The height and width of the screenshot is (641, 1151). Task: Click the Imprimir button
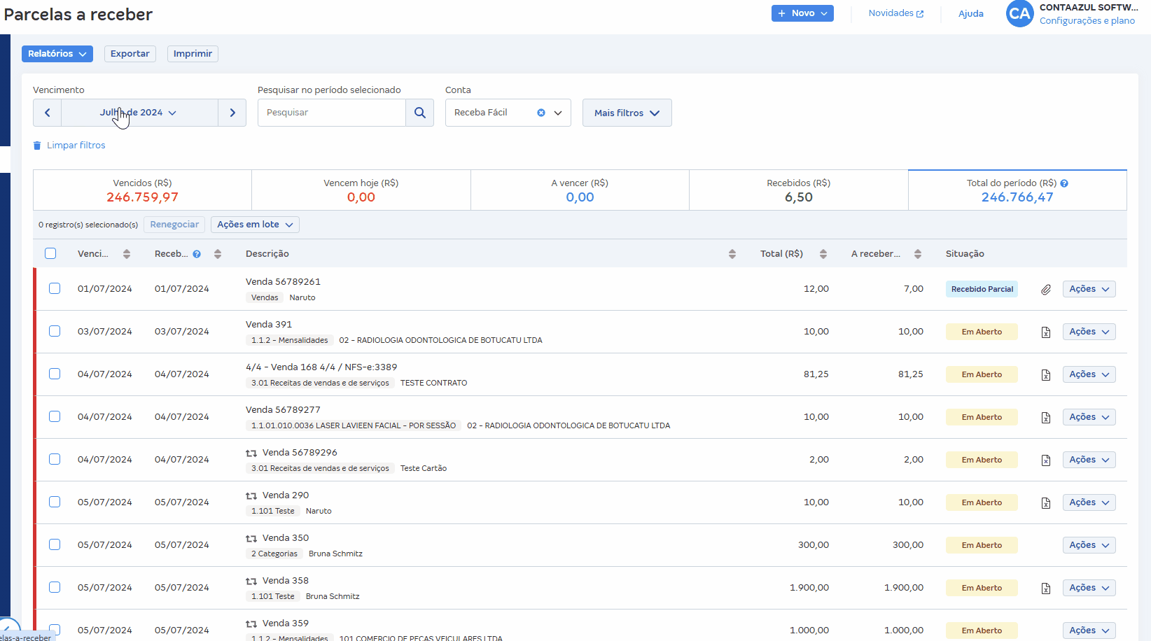click(193, 54)
